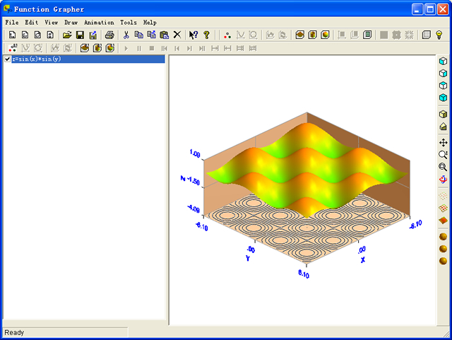Screen dimensions: 452x340
Task: Open the Draw menu
Action: pos(71,23)
